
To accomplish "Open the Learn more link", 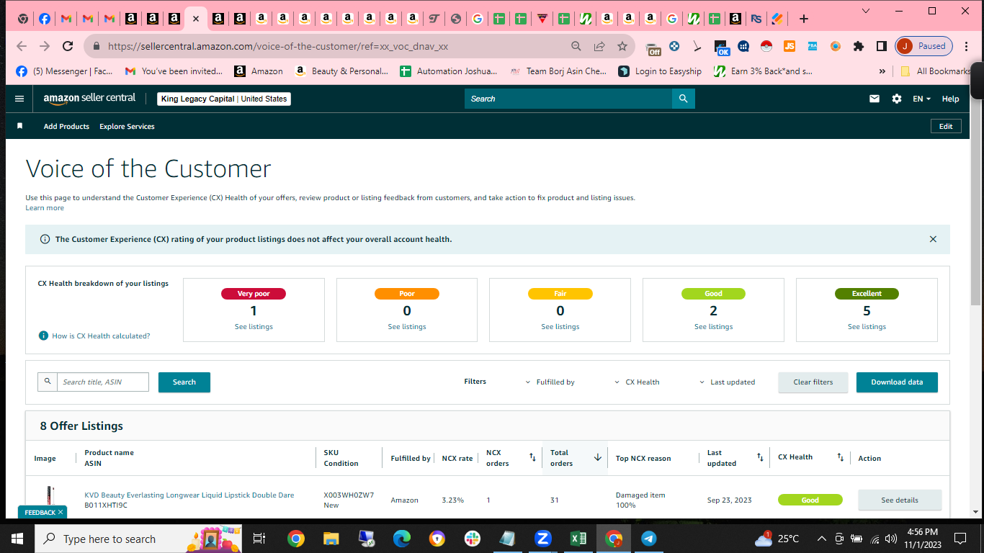I will coord(45,208).
